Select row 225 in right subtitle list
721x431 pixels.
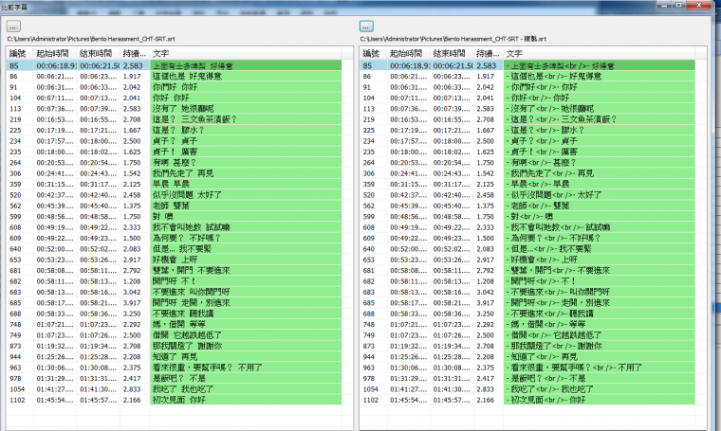(527, 131)
